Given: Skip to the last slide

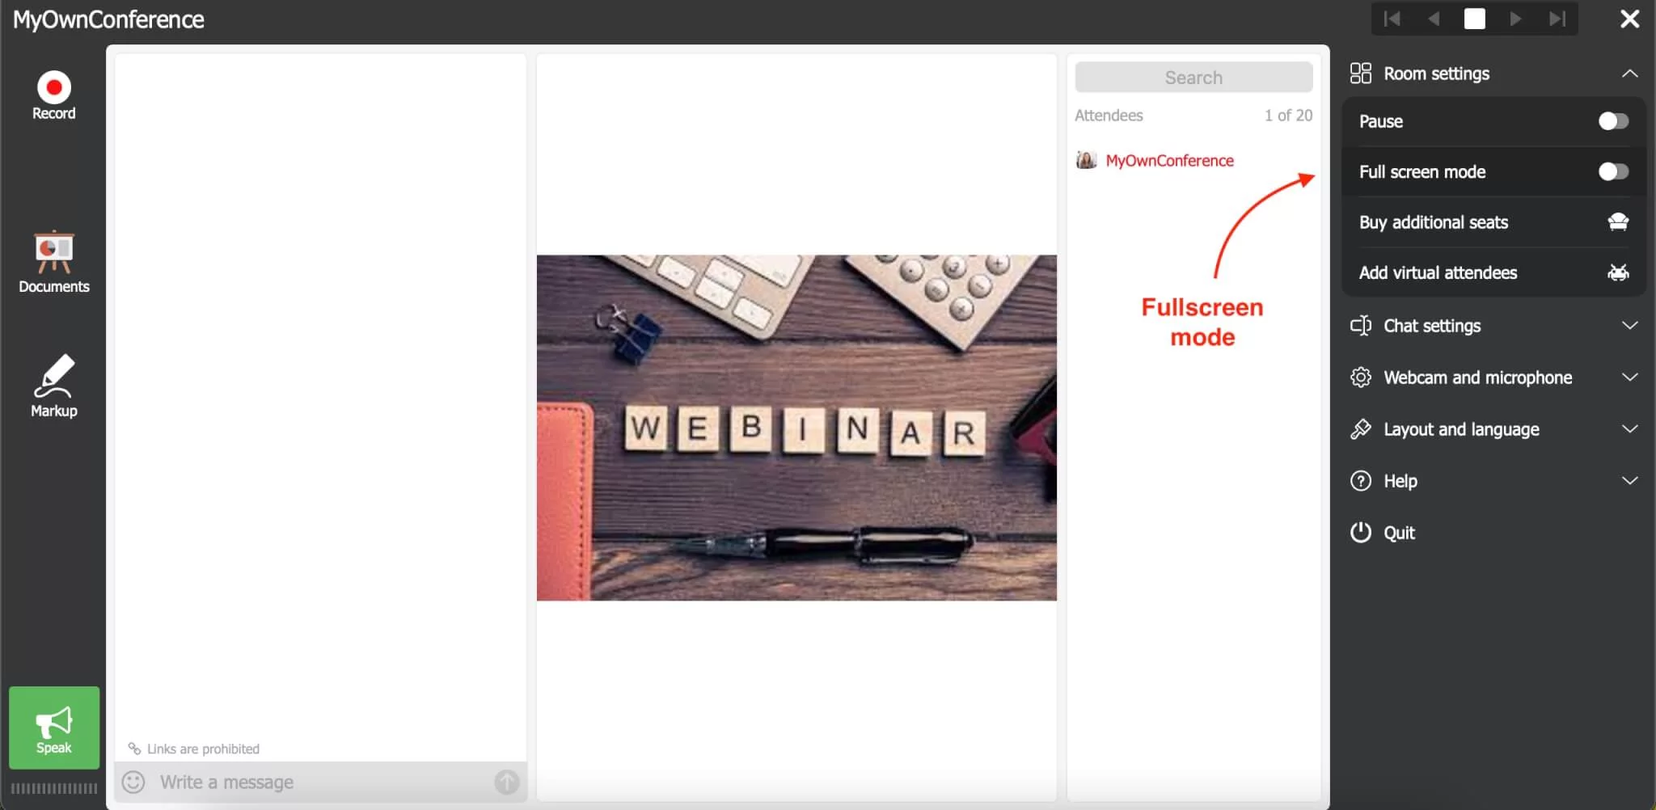Looking at the screenshot, I should 1557,19.
